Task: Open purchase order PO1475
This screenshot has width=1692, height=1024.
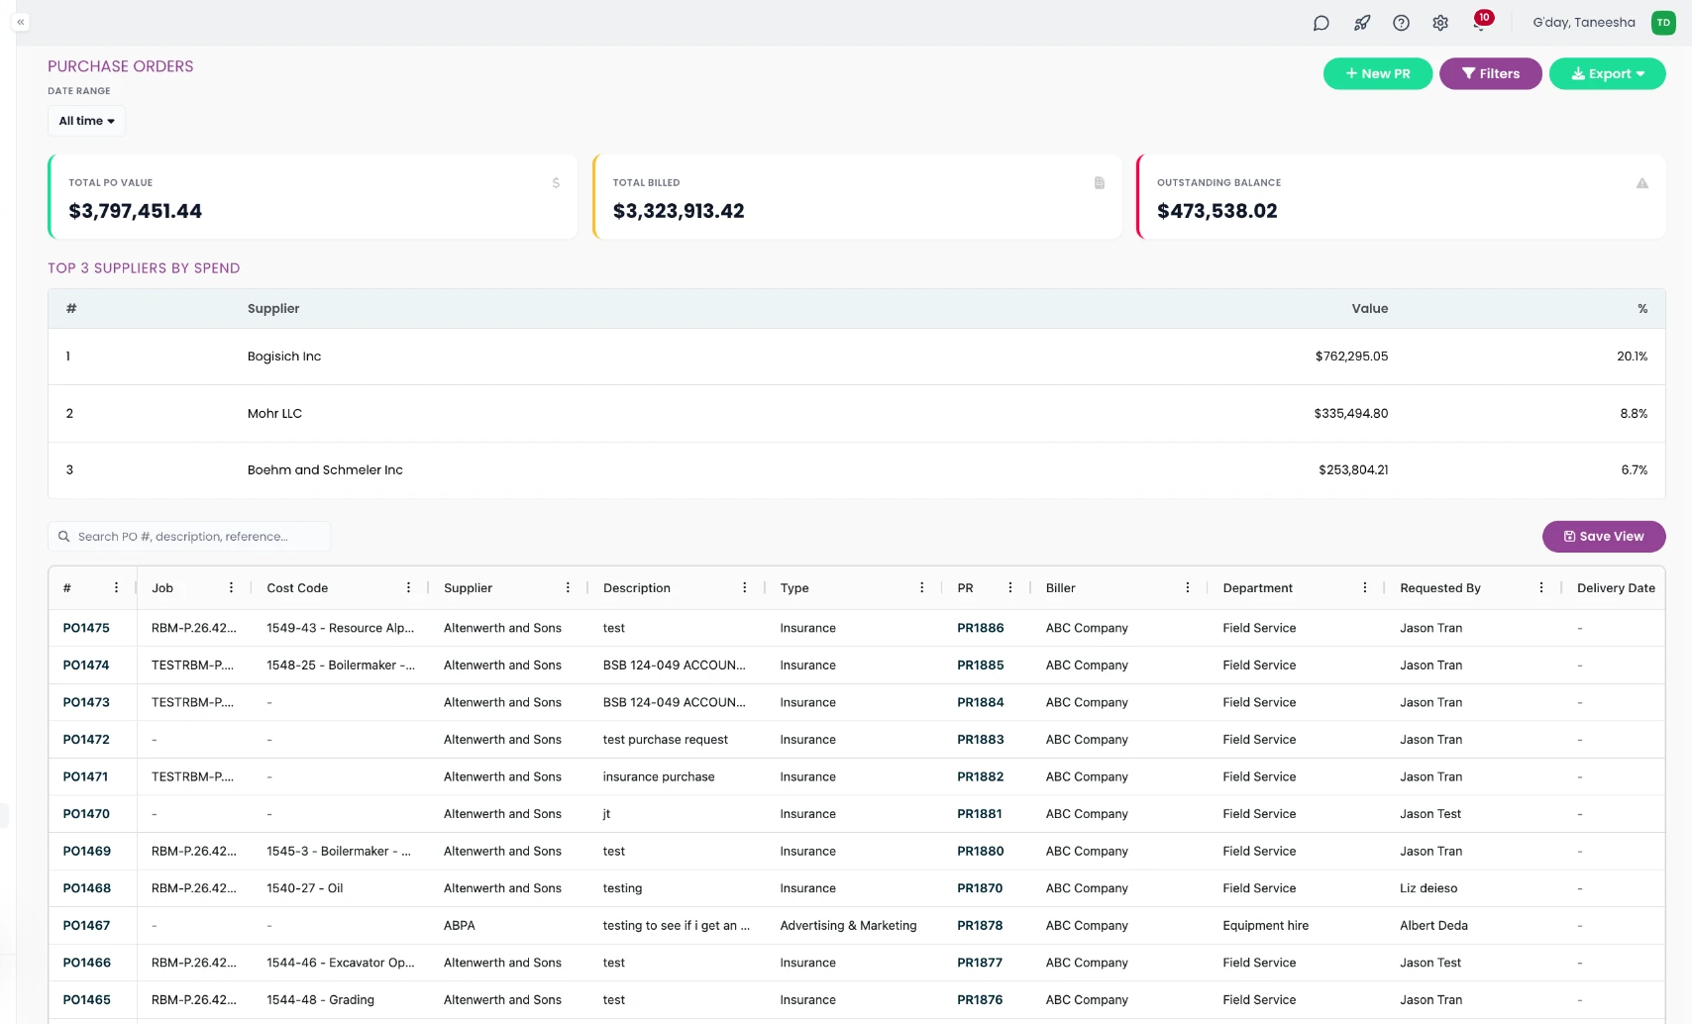Action: (x=86, y=628)
